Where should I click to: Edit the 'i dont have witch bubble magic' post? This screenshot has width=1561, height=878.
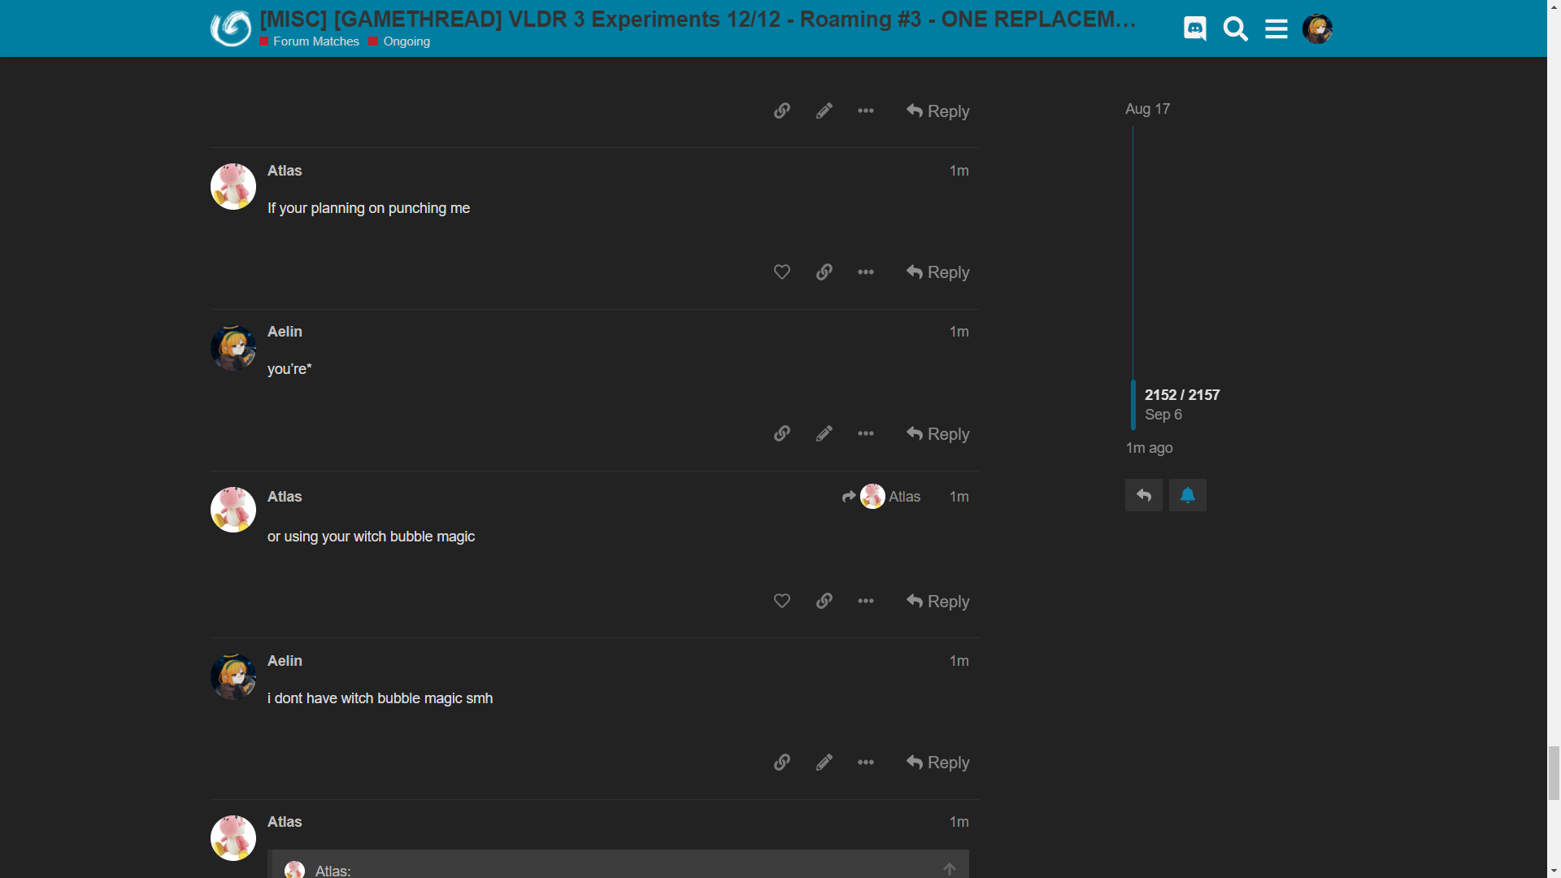point(824,762)
